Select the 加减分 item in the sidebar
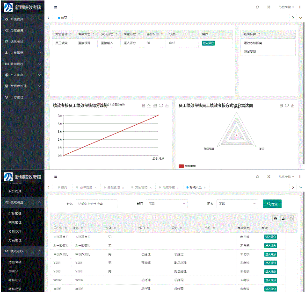 pos(15,271)
